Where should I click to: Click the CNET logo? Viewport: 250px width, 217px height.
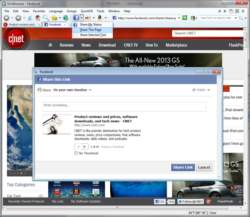pos(16,39)
